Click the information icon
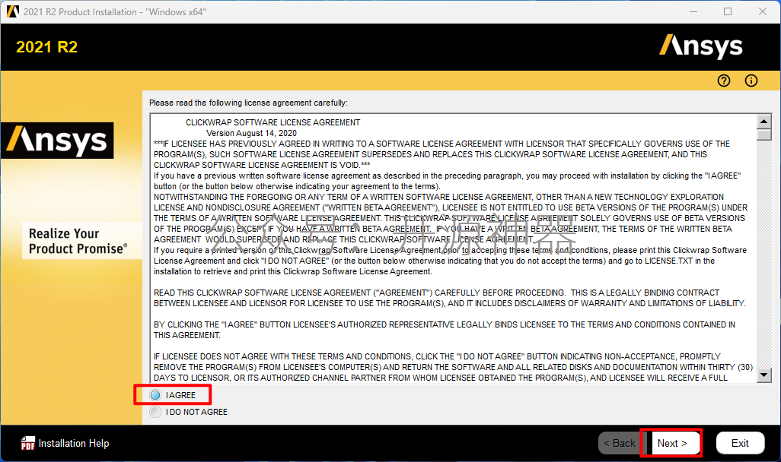 tap(751, 81)
